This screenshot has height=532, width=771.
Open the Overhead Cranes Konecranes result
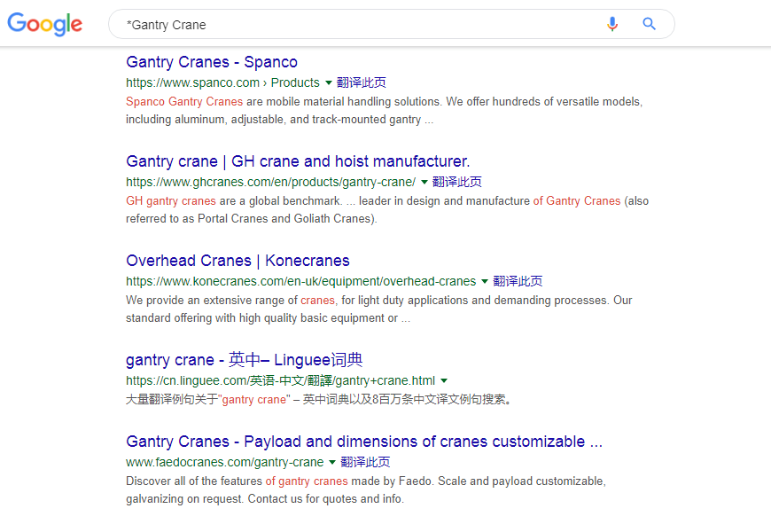[238, 261]
